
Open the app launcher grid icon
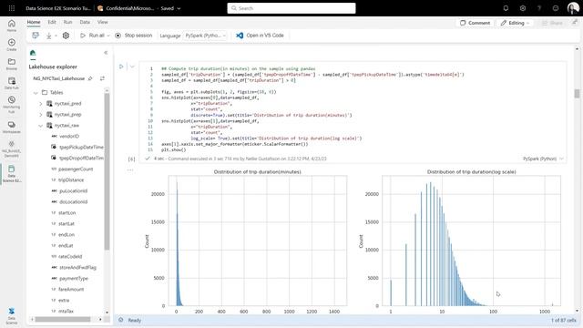click(x=12, y=8)
